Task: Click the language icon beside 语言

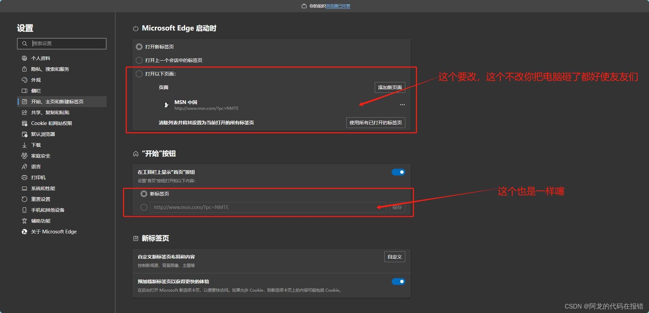Action: (x=24, y=167)
